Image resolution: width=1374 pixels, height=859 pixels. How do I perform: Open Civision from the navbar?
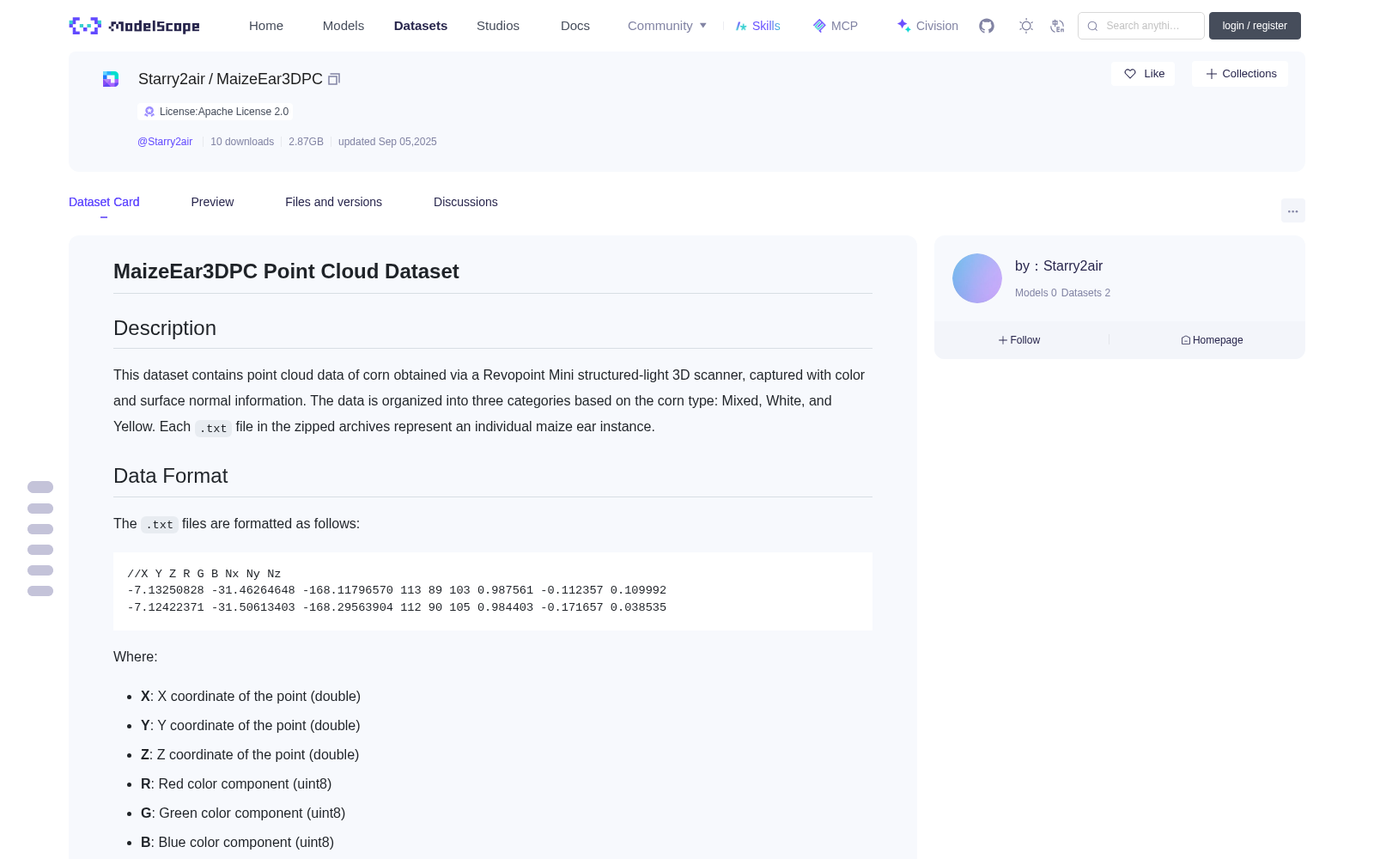point(927,26)
